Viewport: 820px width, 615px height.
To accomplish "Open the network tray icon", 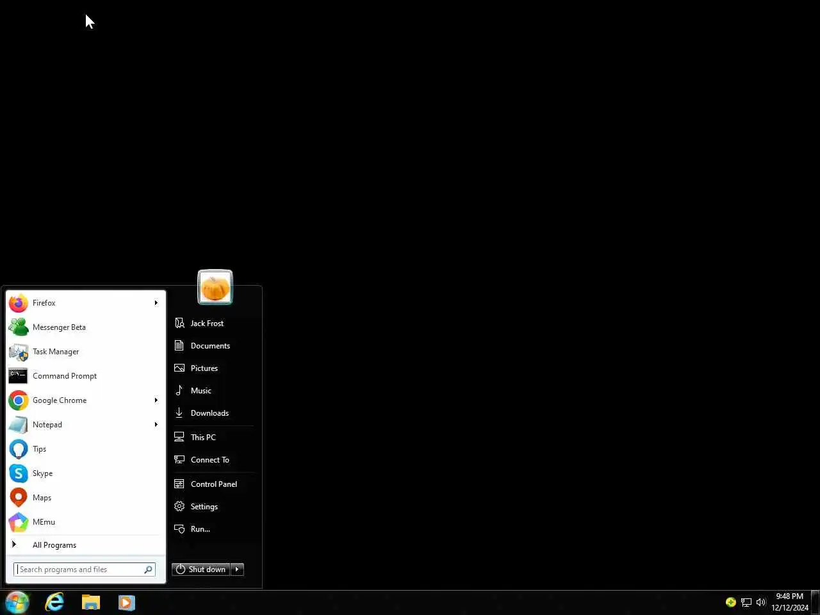I will [746, 602].
